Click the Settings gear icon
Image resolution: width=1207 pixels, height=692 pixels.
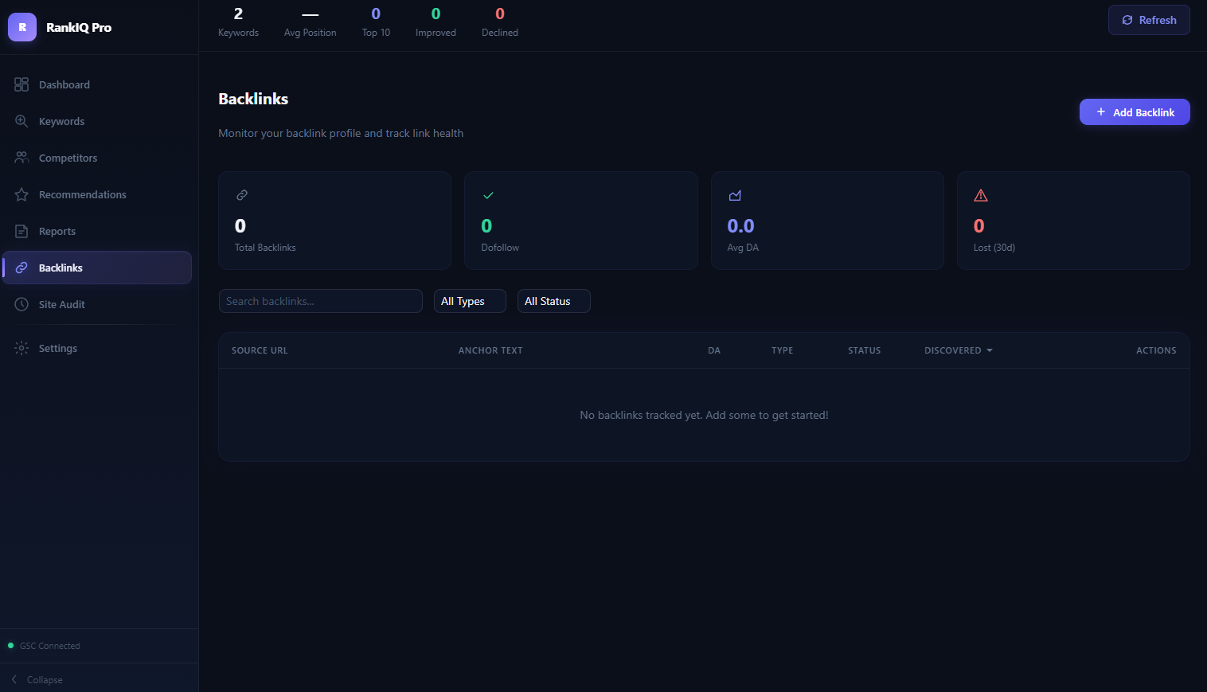[21, 348]
